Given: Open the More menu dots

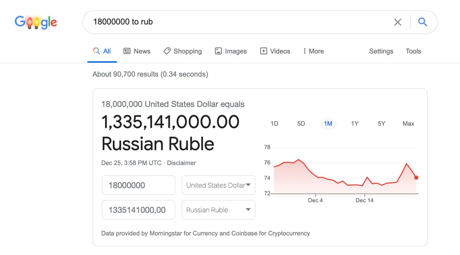Looking at the screenshot, I should (x=304, y=51).
